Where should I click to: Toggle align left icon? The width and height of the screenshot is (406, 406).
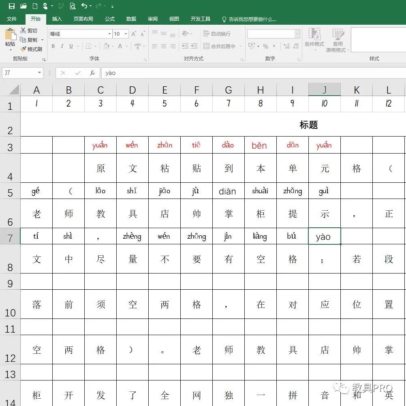click(x=155, y=46)
